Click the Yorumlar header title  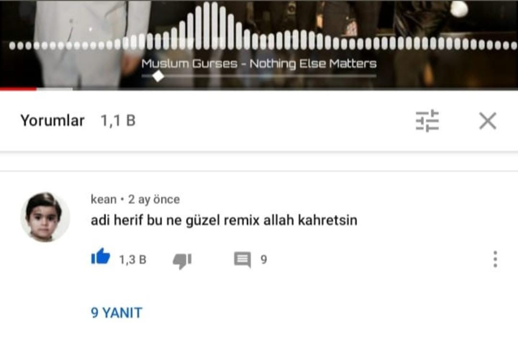pyautogui.click(x=53, y=121)
